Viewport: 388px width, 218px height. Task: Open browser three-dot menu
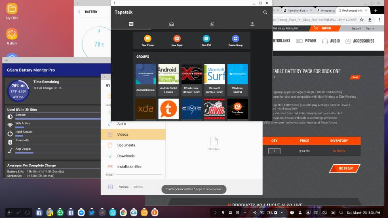(380, 20)
